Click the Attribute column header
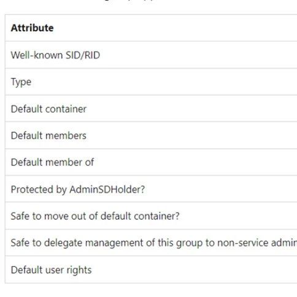Viewport: 297px width, 297px height. pos(33,28)
